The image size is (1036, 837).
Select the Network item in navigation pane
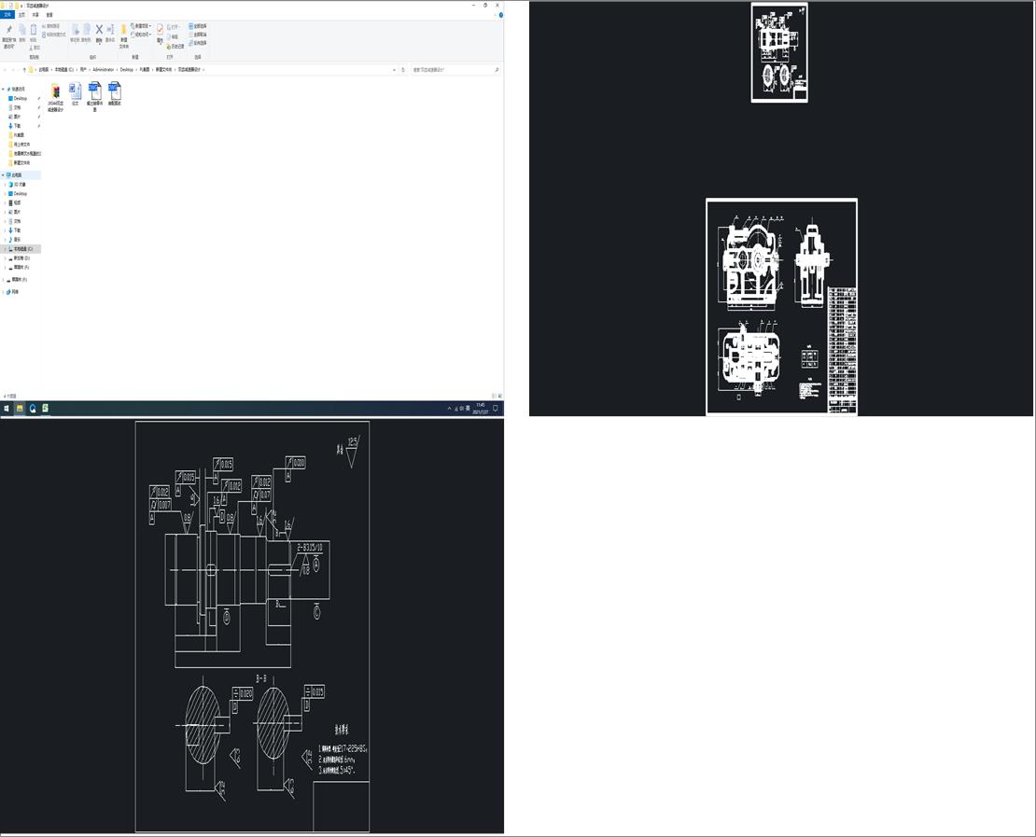pyautogui.click(x=13, y=291)
